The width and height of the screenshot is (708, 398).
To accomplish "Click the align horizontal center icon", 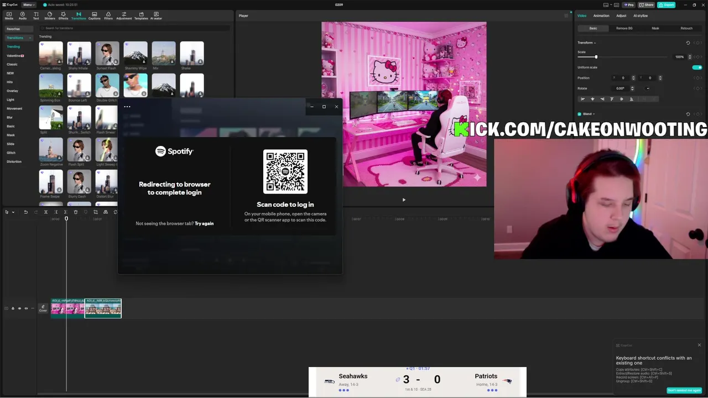I will (x=592, y=99).
